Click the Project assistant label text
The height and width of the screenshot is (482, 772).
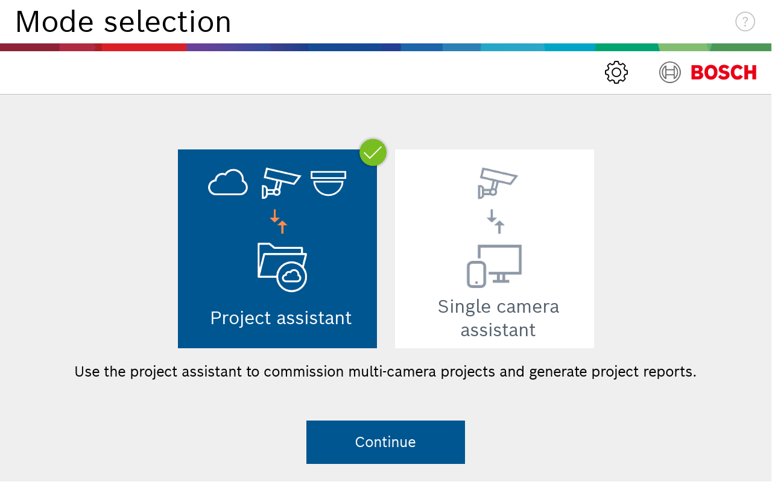pos(281,318)
